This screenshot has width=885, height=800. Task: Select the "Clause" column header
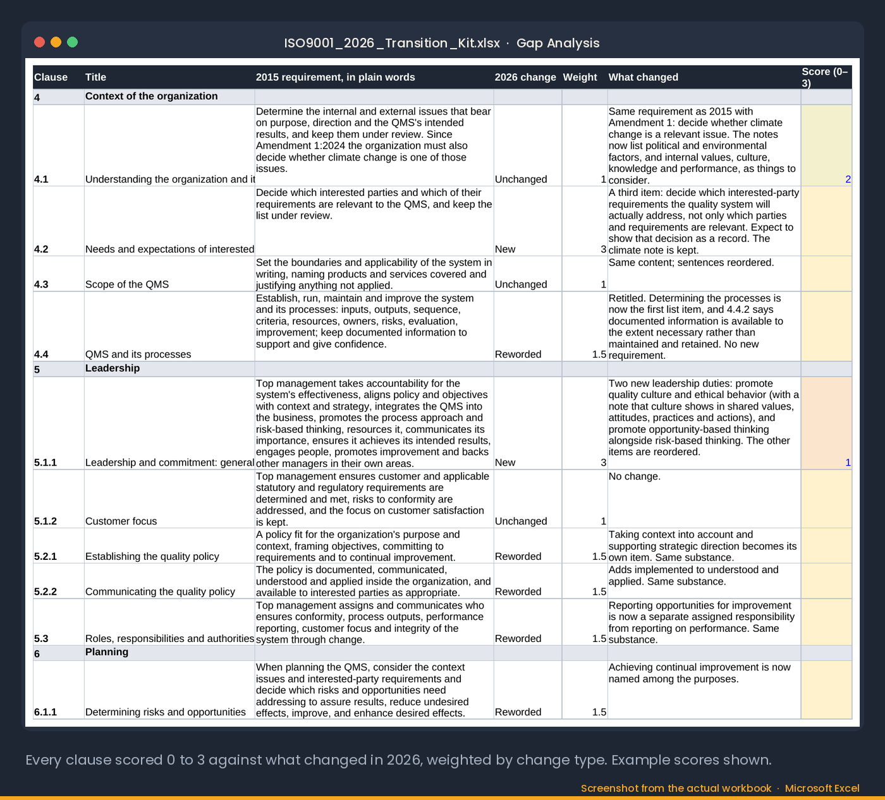pos(58,77)
